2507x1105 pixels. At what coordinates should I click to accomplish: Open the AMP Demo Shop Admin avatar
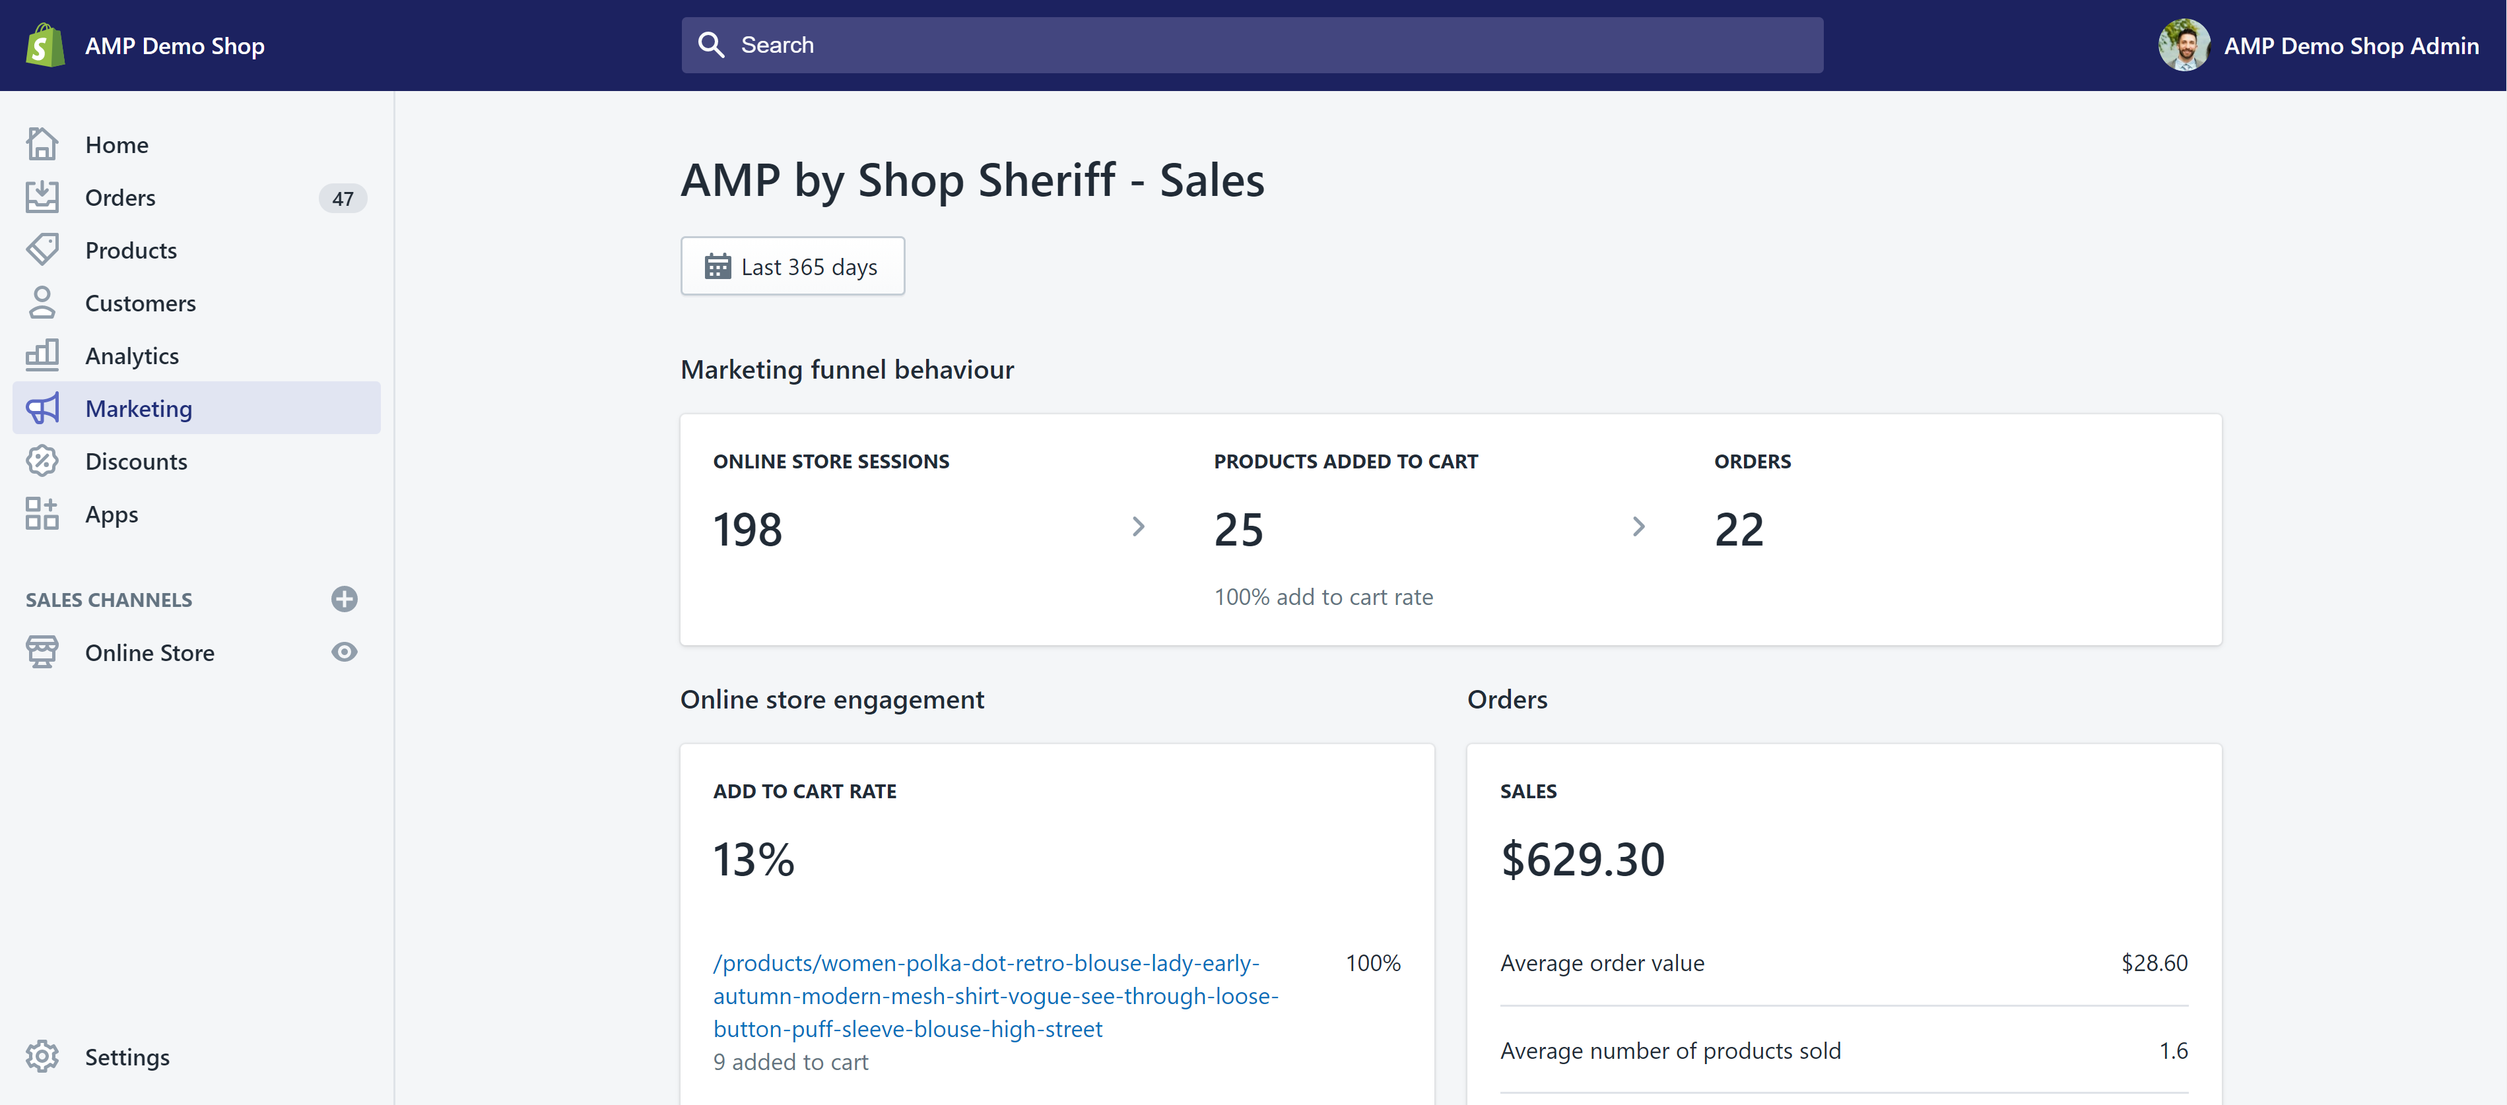tap(2182, 45)
